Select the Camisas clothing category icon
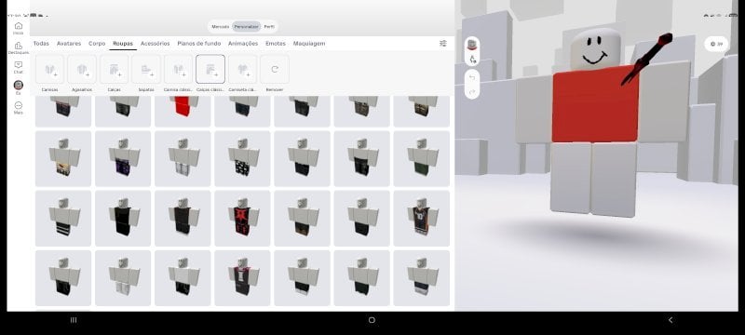The height and width of the screenshot is (335, 745). pyautogui.click(x=50, y=69)
